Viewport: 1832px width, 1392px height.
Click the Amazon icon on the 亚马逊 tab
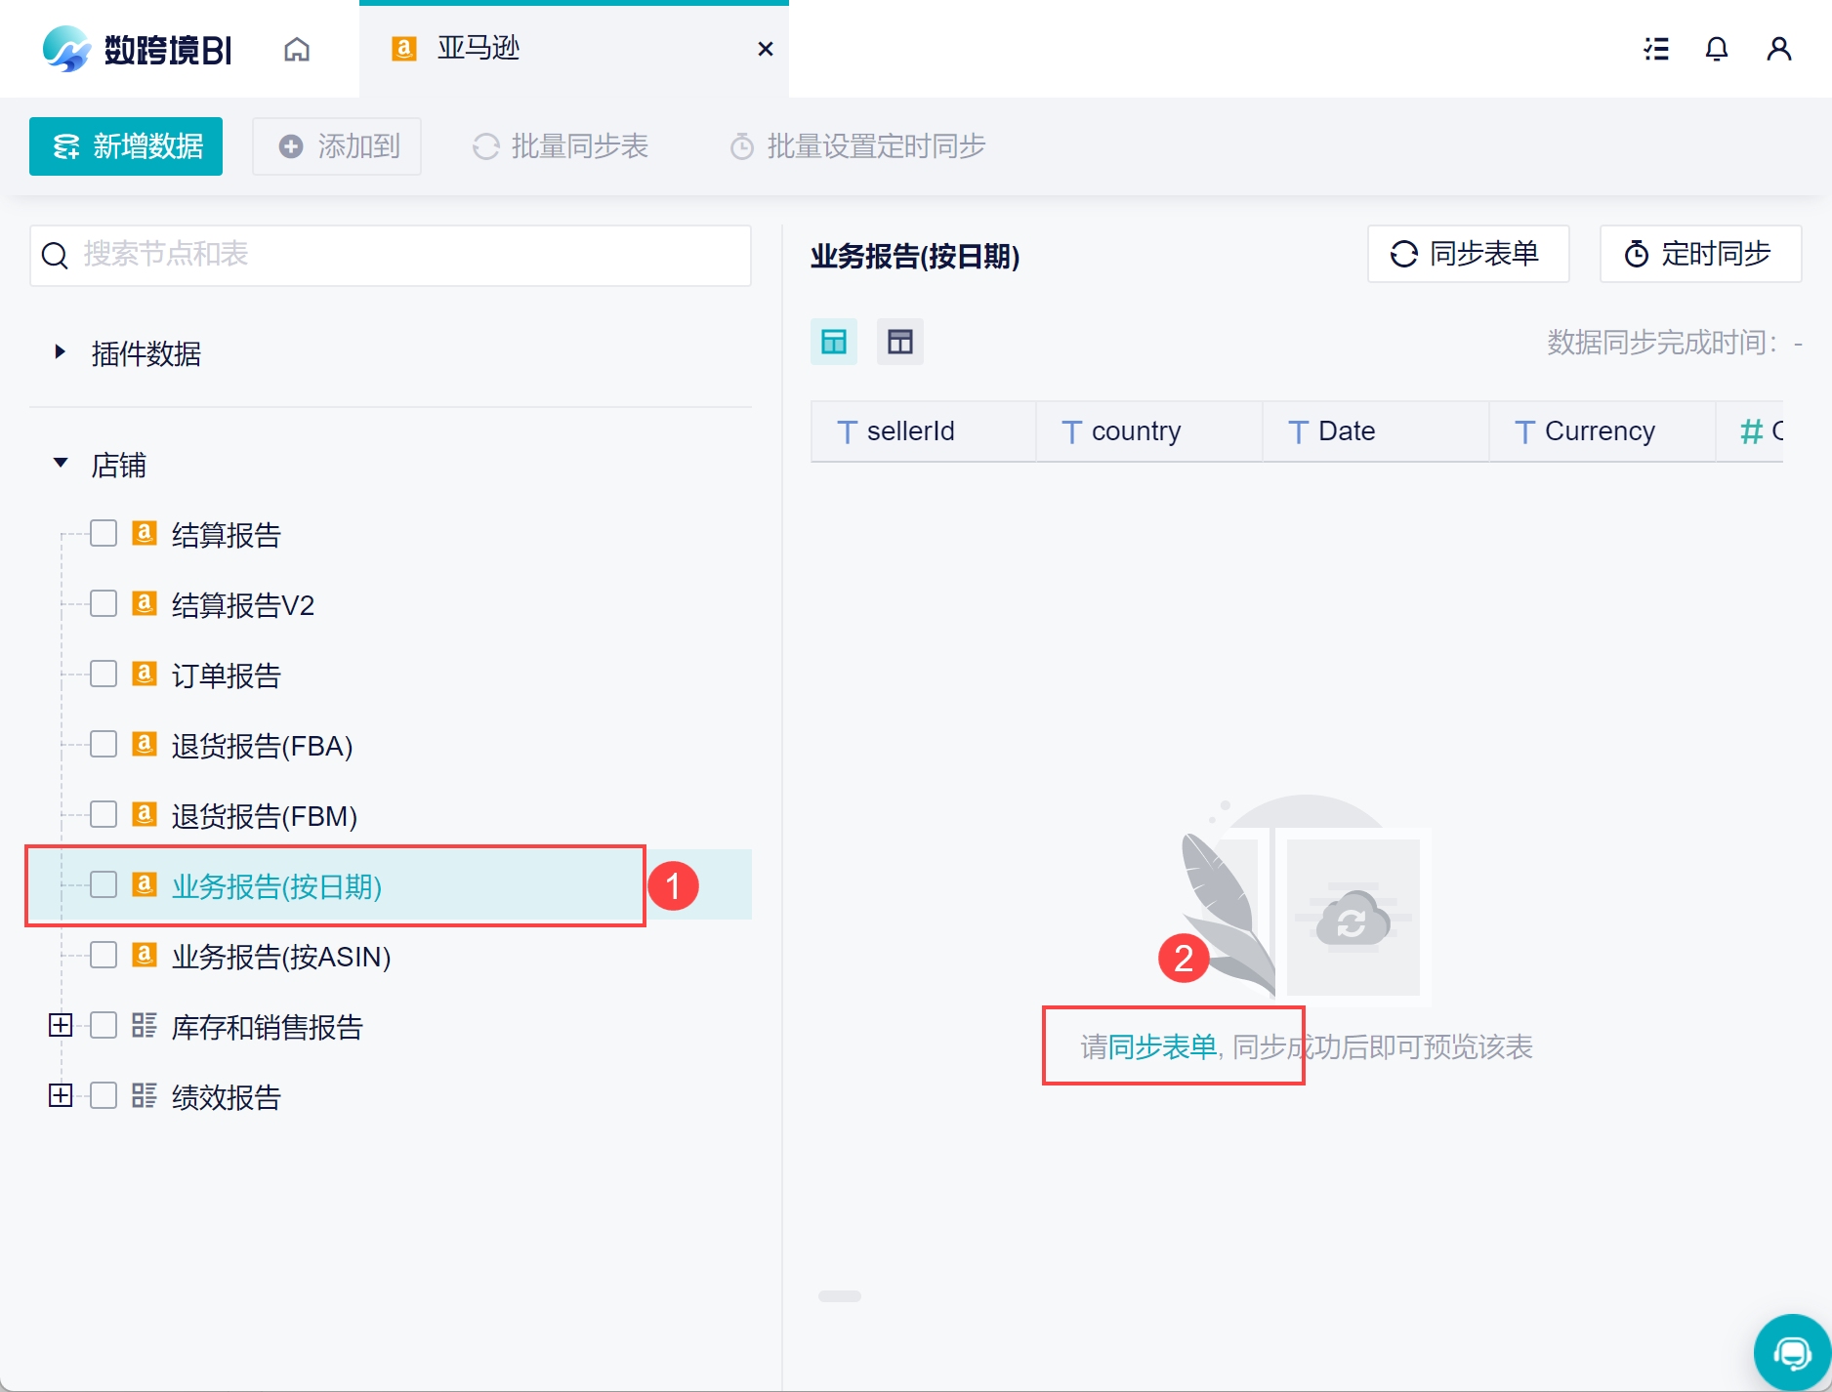[x=404, y=49]
